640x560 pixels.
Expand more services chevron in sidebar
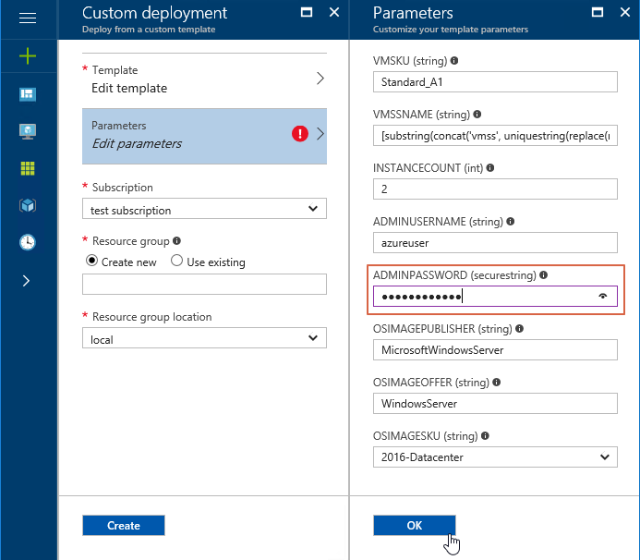point(27,281)
